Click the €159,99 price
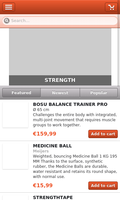The width and height of the screenshot is (120, 200). coord(44,134)
